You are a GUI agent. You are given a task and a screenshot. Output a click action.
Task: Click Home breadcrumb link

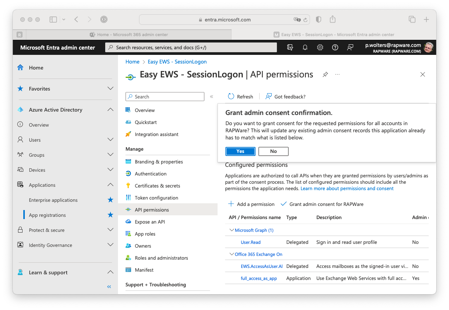tap(132, 62)
